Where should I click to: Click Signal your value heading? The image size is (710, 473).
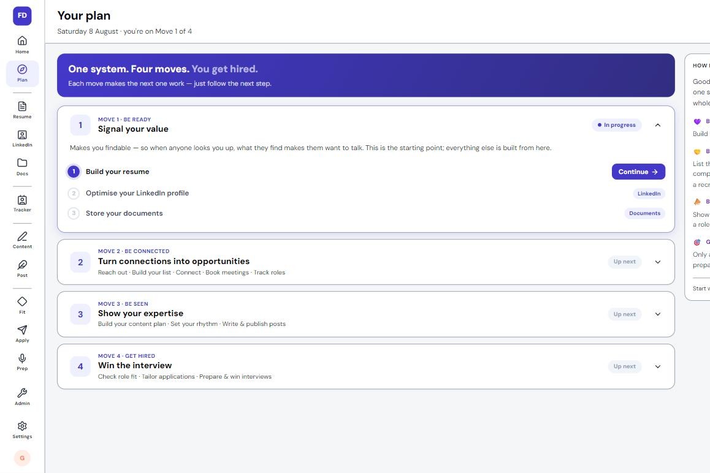pos(133,129)
